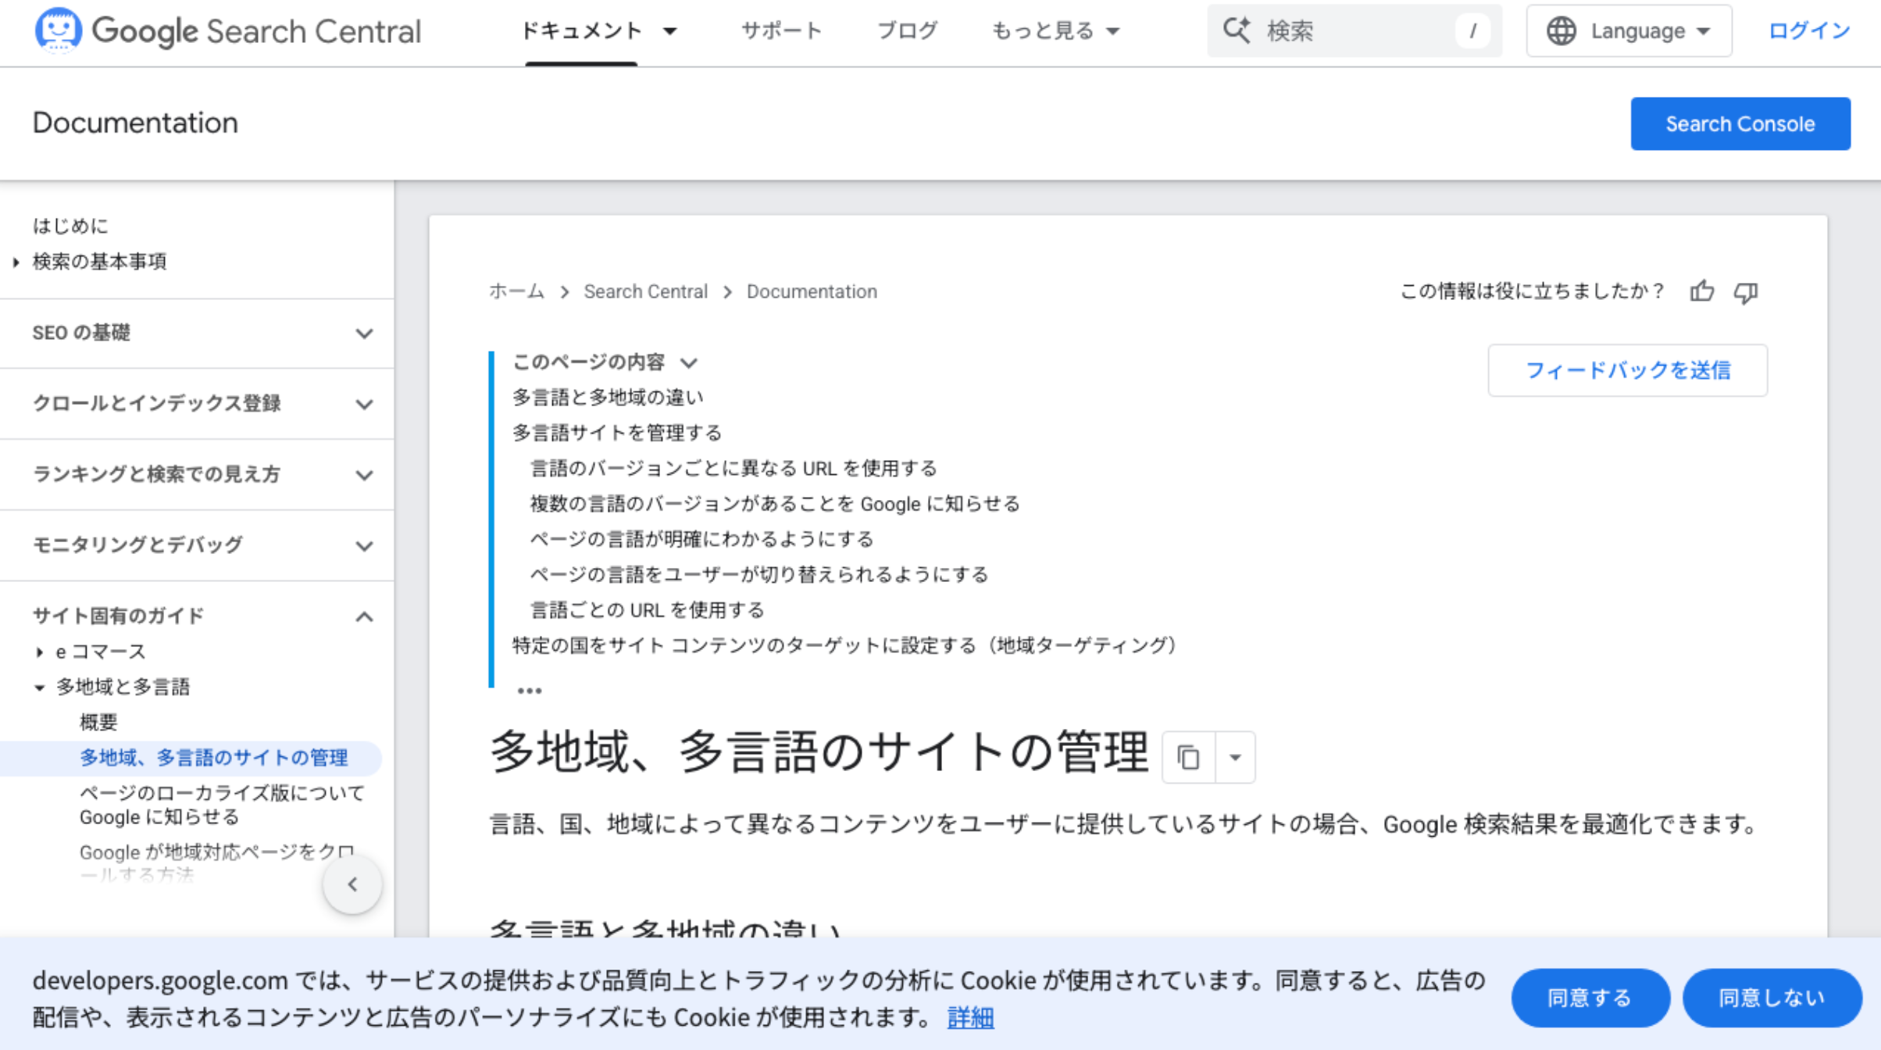Open 概要 in sidebar
1881x1050 pixels.
(98, 722)
